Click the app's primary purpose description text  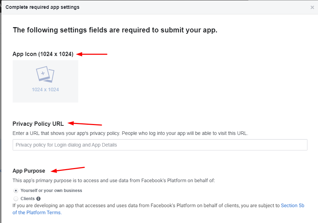click(x=114, y=180)
